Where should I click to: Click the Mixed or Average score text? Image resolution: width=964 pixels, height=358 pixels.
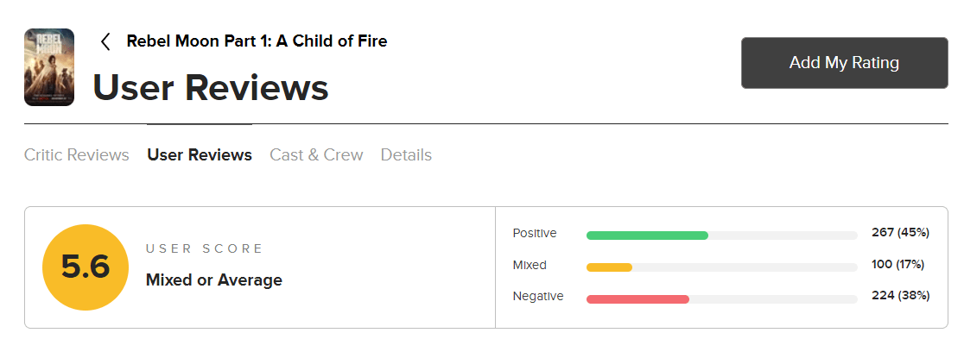click(214, 280)
